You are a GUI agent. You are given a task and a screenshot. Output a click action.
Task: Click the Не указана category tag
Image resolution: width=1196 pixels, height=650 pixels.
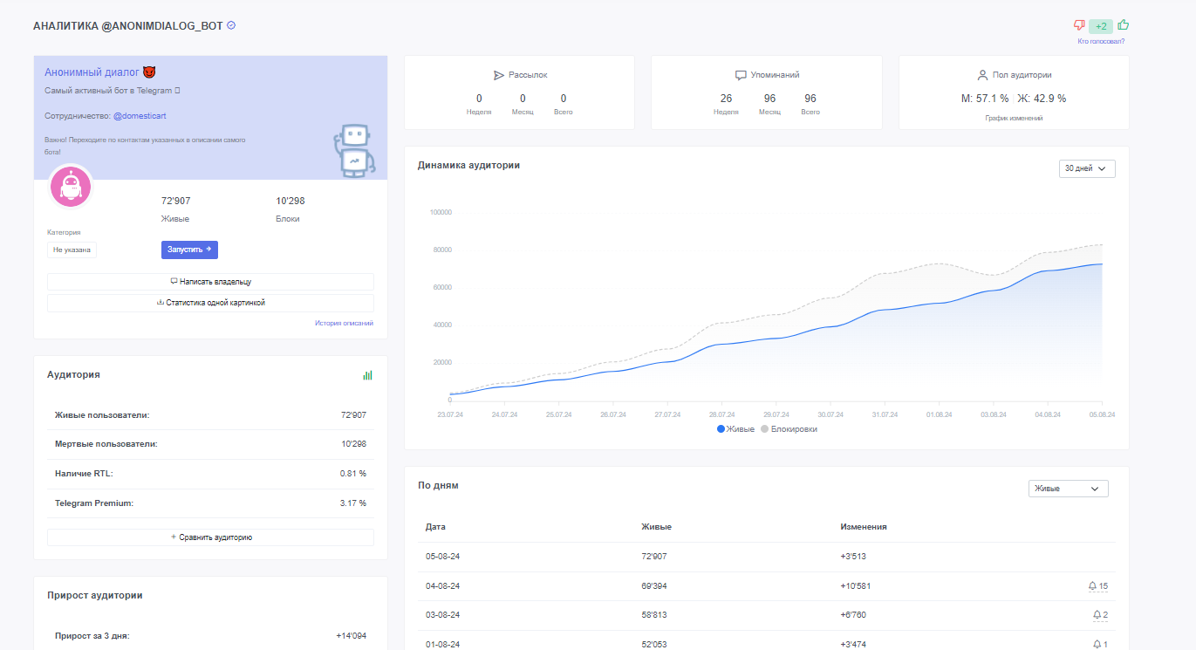pyautogui.click(x=72, y=250)
